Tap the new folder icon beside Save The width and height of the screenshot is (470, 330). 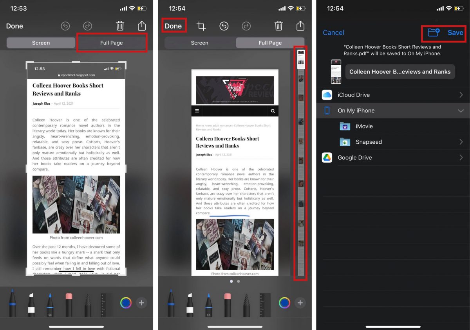(433, 32)
